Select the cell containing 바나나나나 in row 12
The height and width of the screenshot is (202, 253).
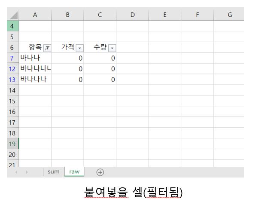pos(35,69)
